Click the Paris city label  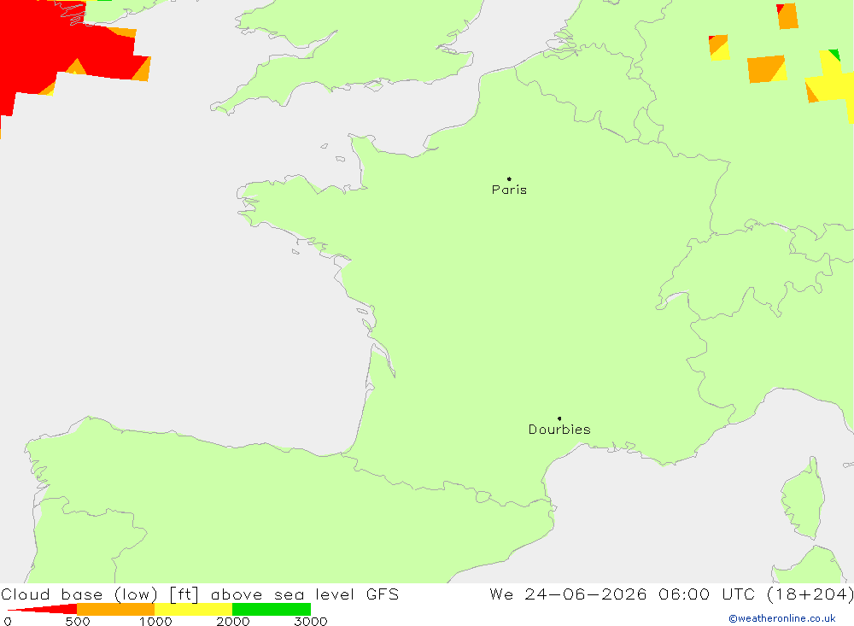click(509, 190)
